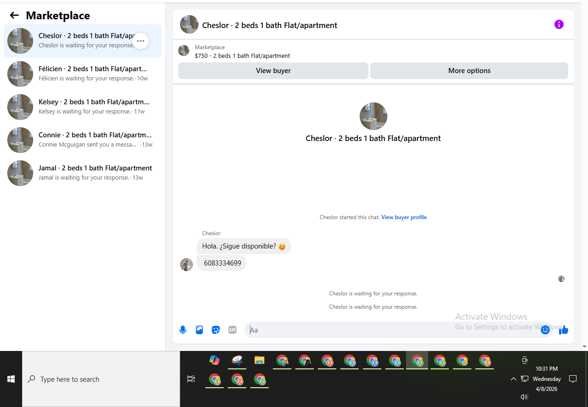This screenshot has height=407, width=588.
Task: Go back using the Marketplace arrow
Action: coord(14,16)
